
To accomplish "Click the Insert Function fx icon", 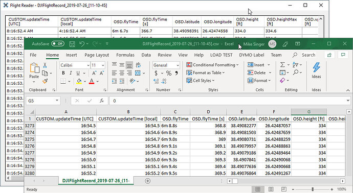I will pyautogui.click(x=102, y=101).
